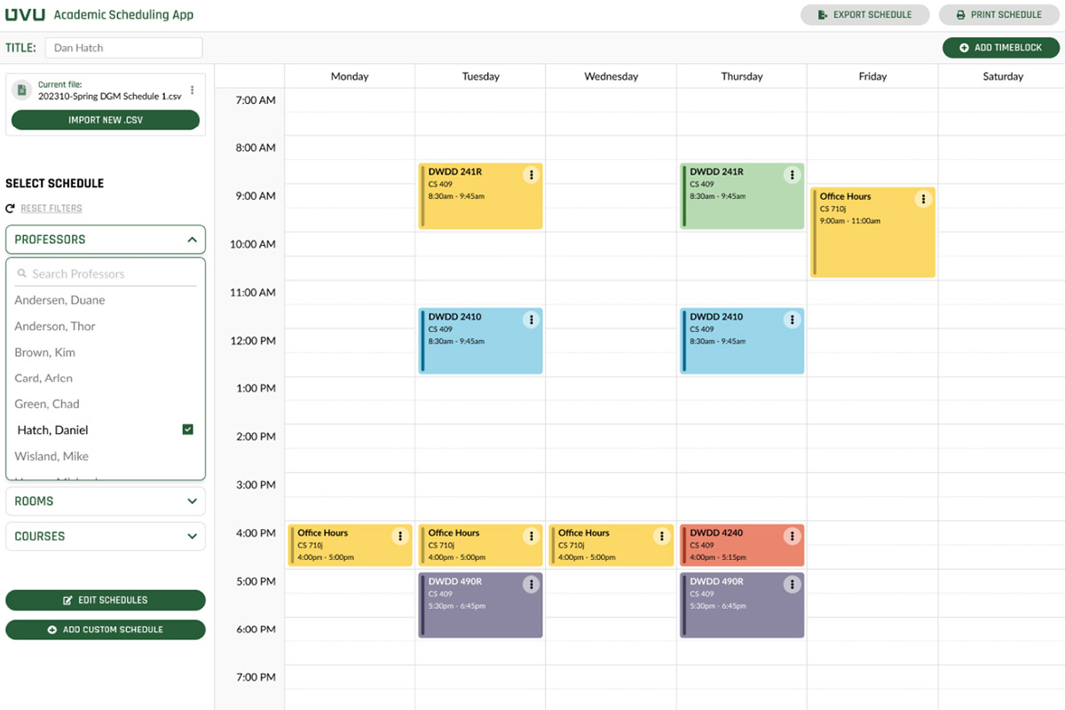The height and width of the screenshot is (710, 1065).
Task: Click the Edit Schedules button
Action: [x=106, y=600]
